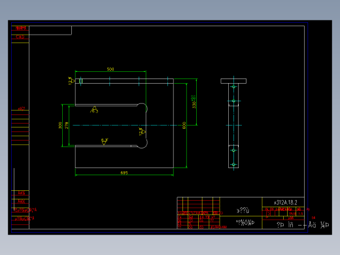Click the 330 toleranced dimension label
Viewport: 340px width, 255px height.
(194, 102)
